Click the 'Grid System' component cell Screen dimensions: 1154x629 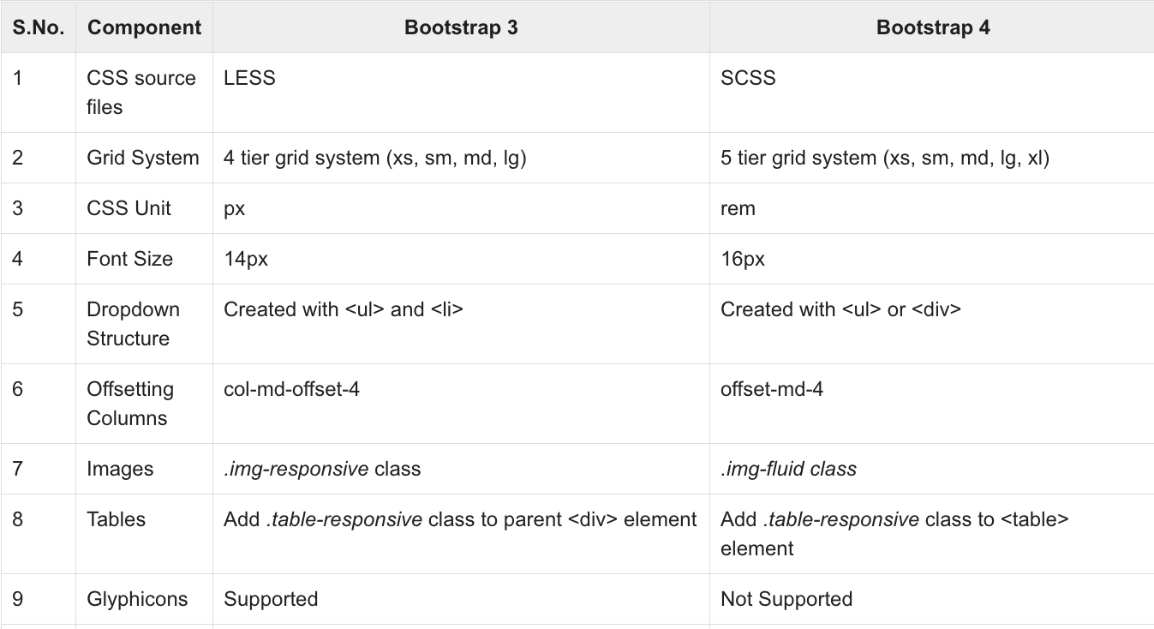(x=143, y=158)
